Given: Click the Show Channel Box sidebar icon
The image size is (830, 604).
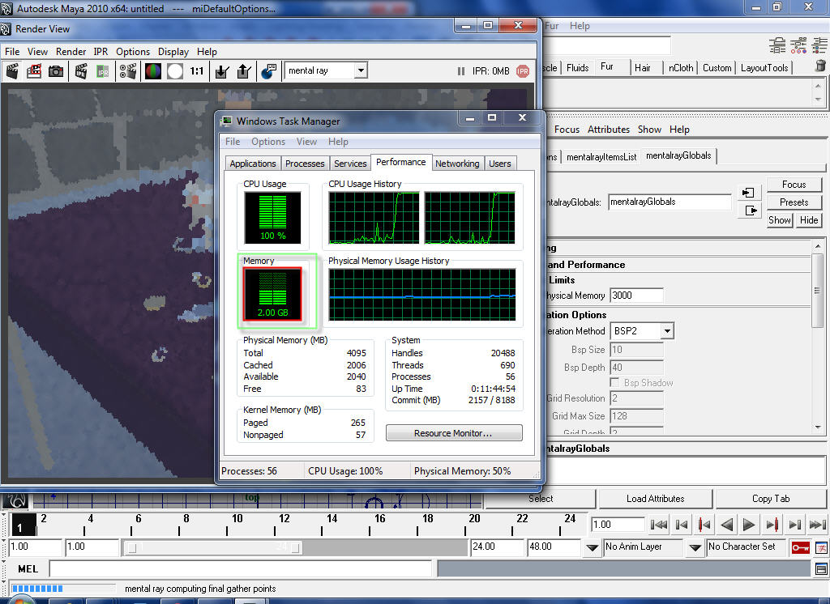Looking at the screenshot, I should coord(819,45).
